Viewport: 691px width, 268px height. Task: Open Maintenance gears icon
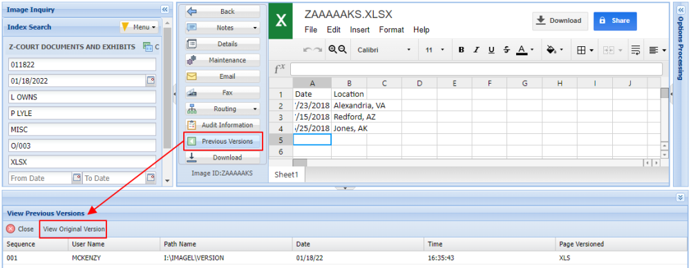[x=191, y=60]
